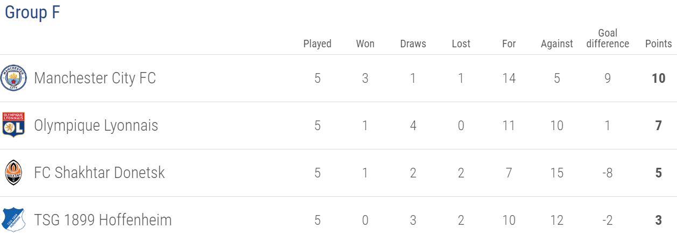The image size is (677, 235).
Task: Open the Olympique Lyonnais team link
Action: [96, 125]
